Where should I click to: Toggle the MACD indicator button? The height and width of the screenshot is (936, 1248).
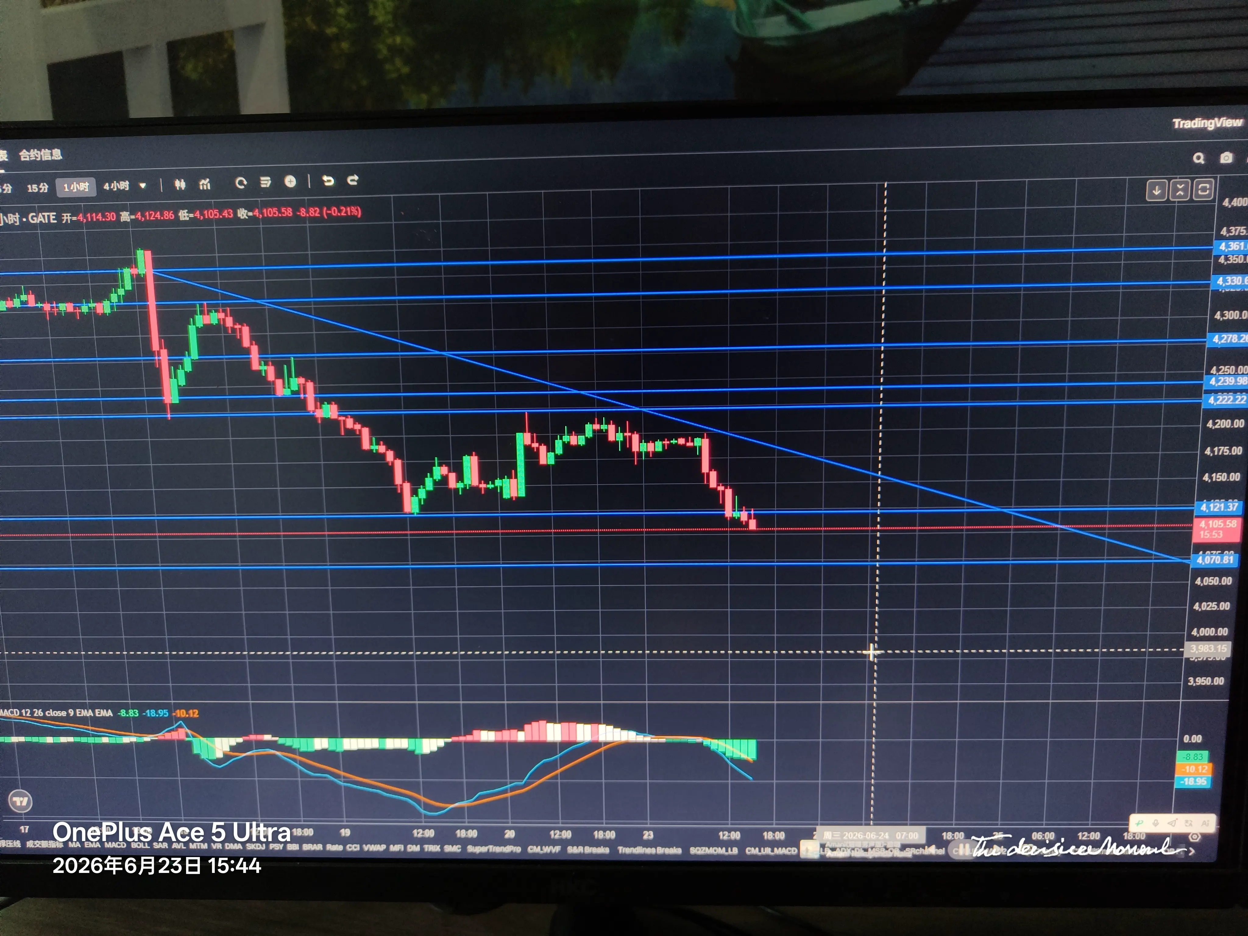pyautogui.click(x=115, y=845)
